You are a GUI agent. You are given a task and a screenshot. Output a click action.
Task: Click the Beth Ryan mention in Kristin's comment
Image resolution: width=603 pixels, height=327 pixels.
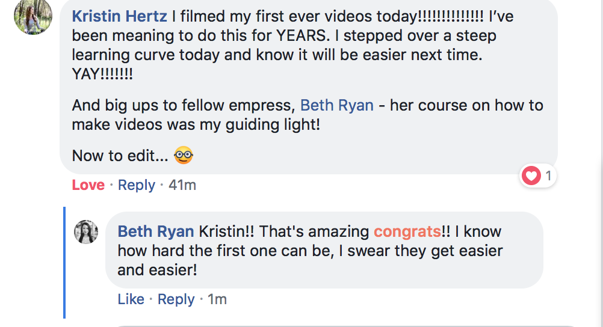point(336,105)
